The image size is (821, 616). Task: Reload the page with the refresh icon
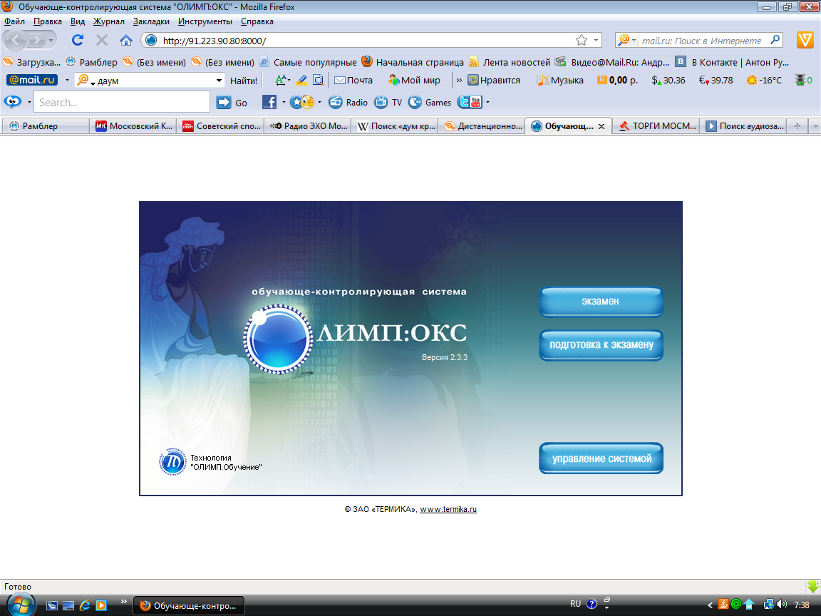(78, 40)
